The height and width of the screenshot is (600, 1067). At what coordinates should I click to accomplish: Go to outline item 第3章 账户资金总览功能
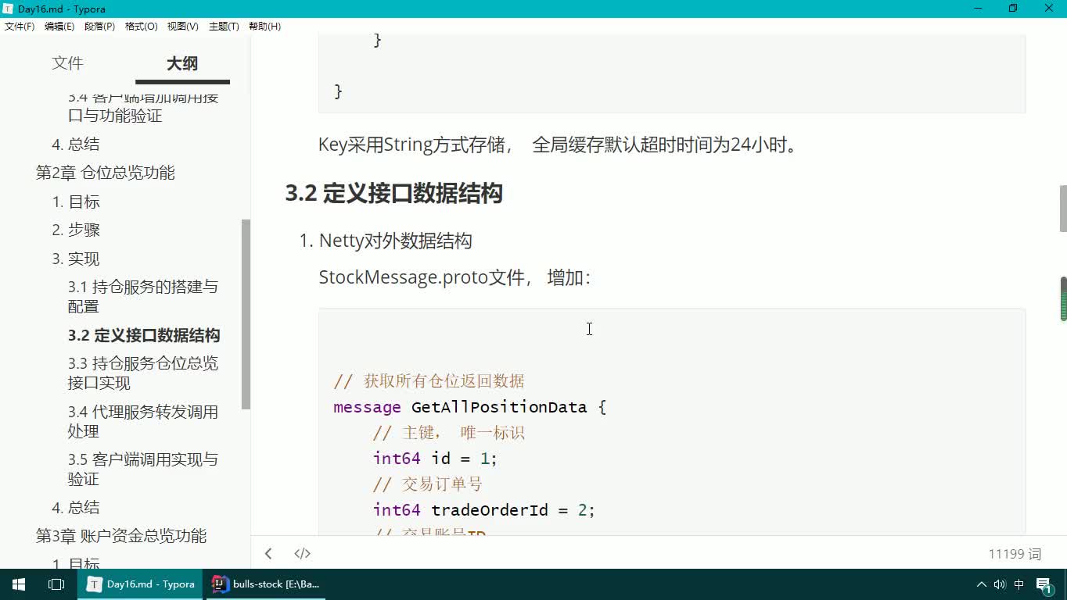[x=121, y=536]
